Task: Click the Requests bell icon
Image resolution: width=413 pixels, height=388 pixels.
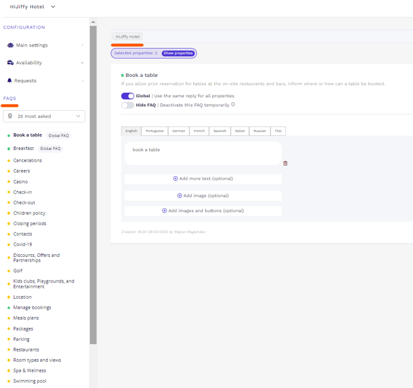Action: point(9,81)
